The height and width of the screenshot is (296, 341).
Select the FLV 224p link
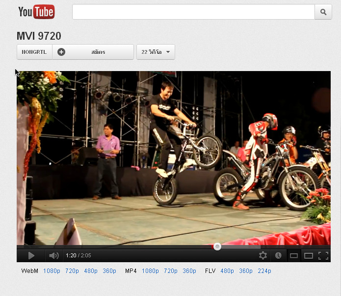(x=264, y=271)
